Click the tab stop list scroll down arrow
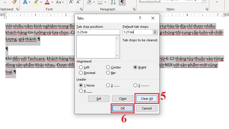This screenshot has width=229, height=129. click(x=117, y=56)
